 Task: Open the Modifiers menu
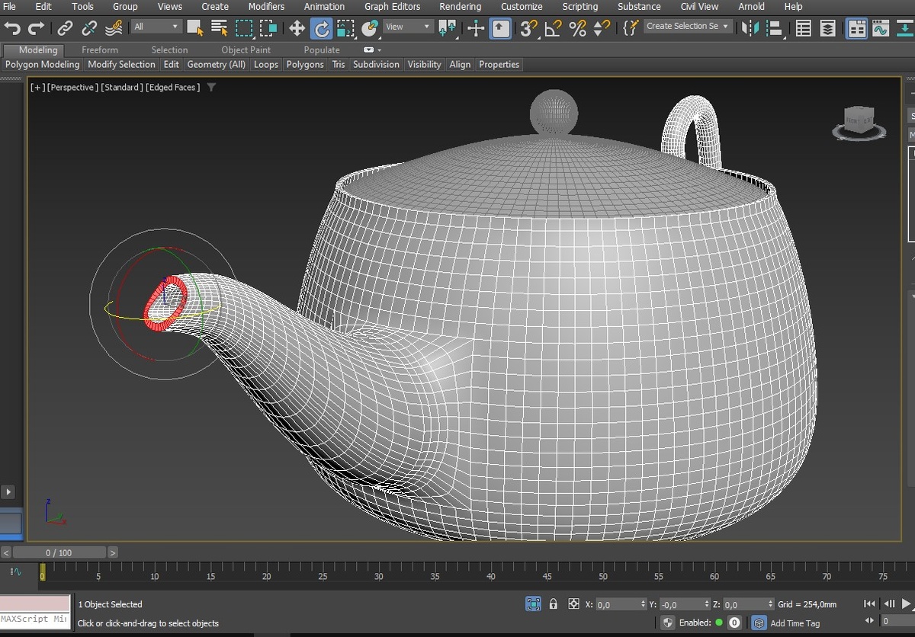point(266,6)
